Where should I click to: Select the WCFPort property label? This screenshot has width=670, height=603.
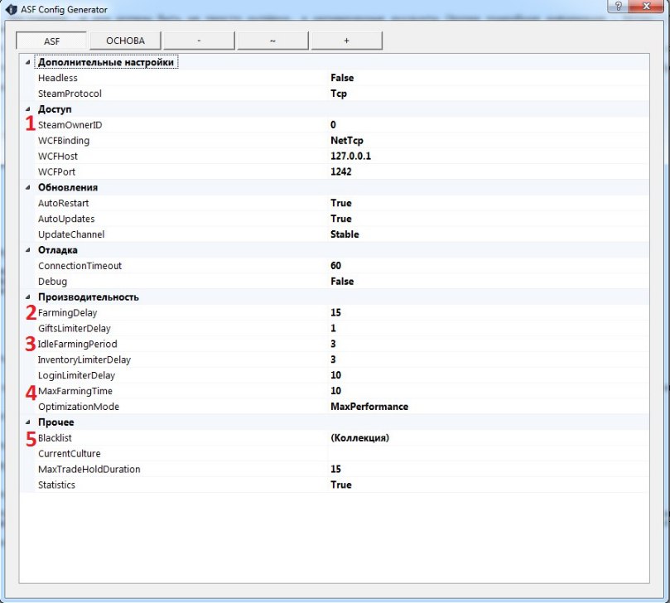tap(56, 171)
